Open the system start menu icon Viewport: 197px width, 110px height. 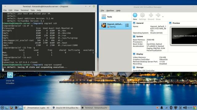click(2, 108)
